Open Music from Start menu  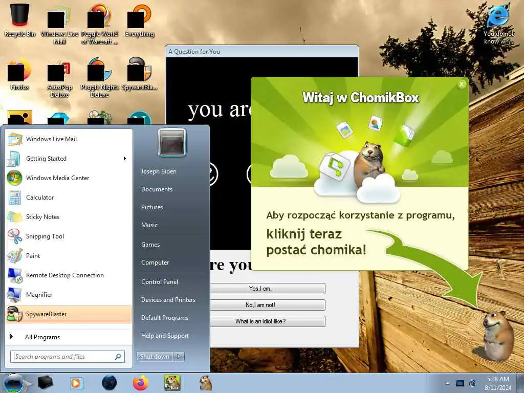point(149,225)
